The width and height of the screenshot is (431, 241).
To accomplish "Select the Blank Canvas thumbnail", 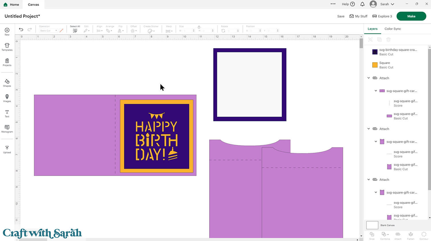I will point(372,225).
